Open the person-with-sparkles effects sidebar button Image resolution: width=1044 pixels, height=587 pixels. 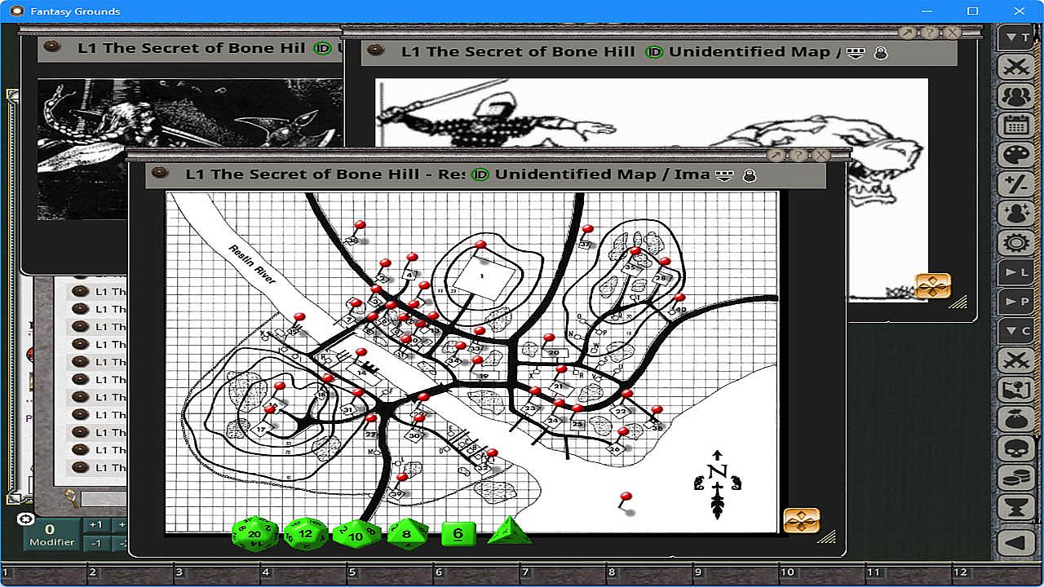[x=1016, y=214]
